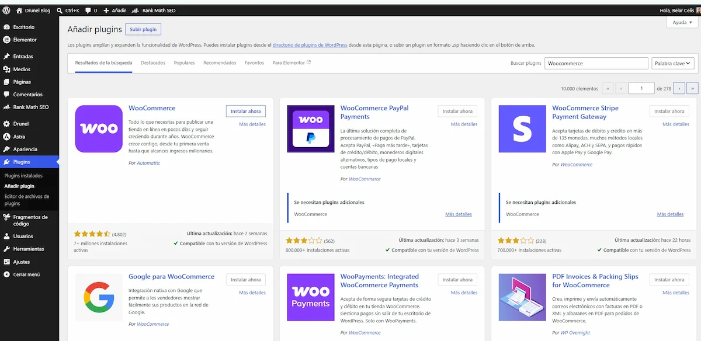Open user profile avatar Belar Celis
The height and width of the screenshot is (341, 701).
coord(697,11)
